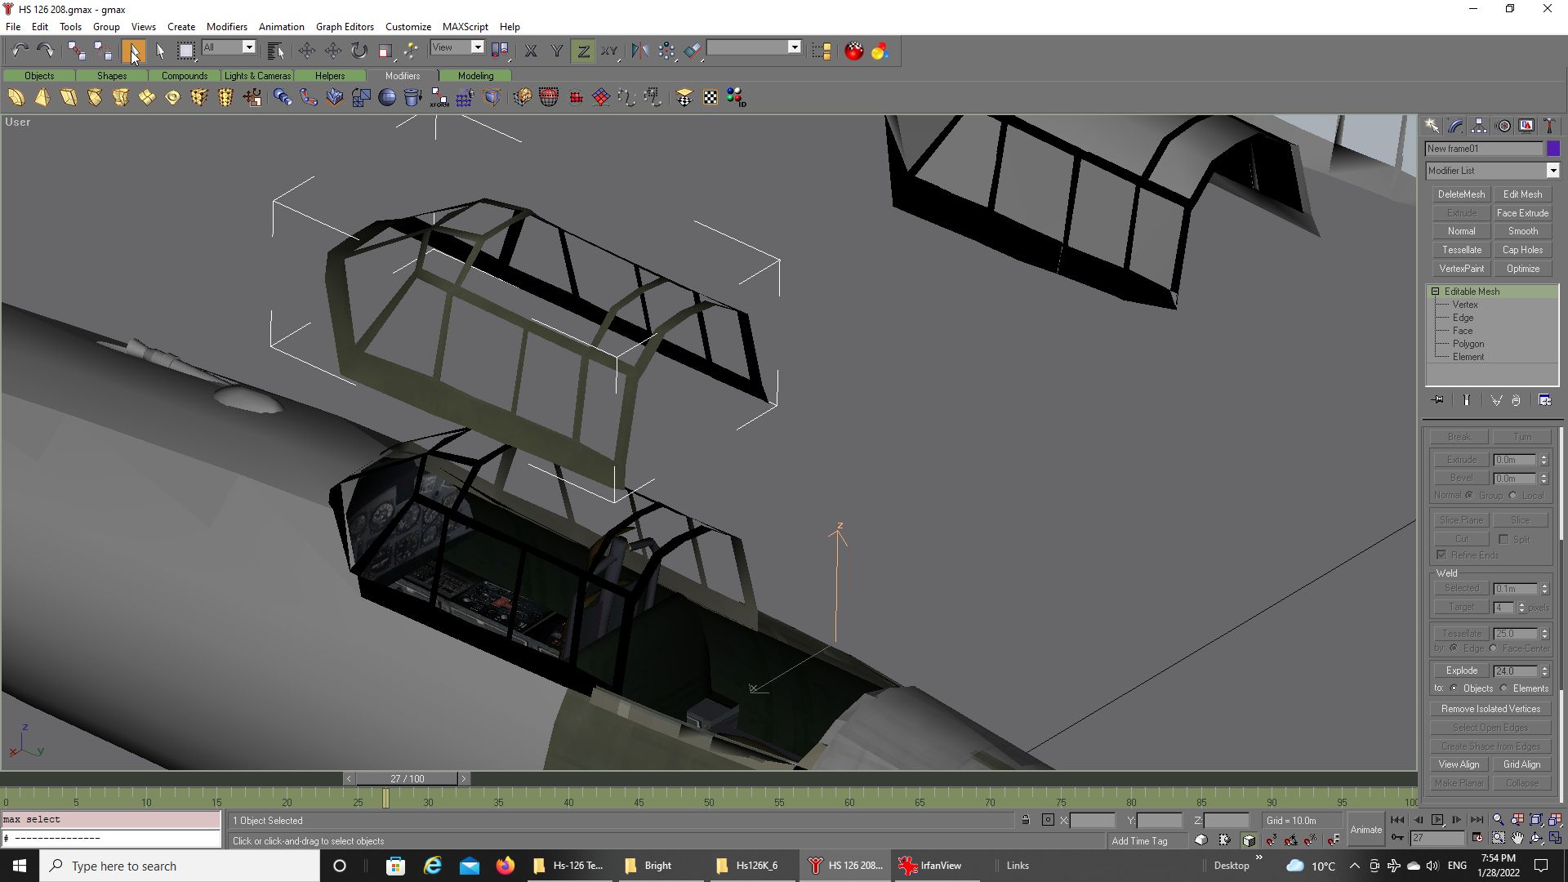Activate the Mirror Selected Objects tool
This screenshot has height=882, width=1568.
[x=639, y=51]
